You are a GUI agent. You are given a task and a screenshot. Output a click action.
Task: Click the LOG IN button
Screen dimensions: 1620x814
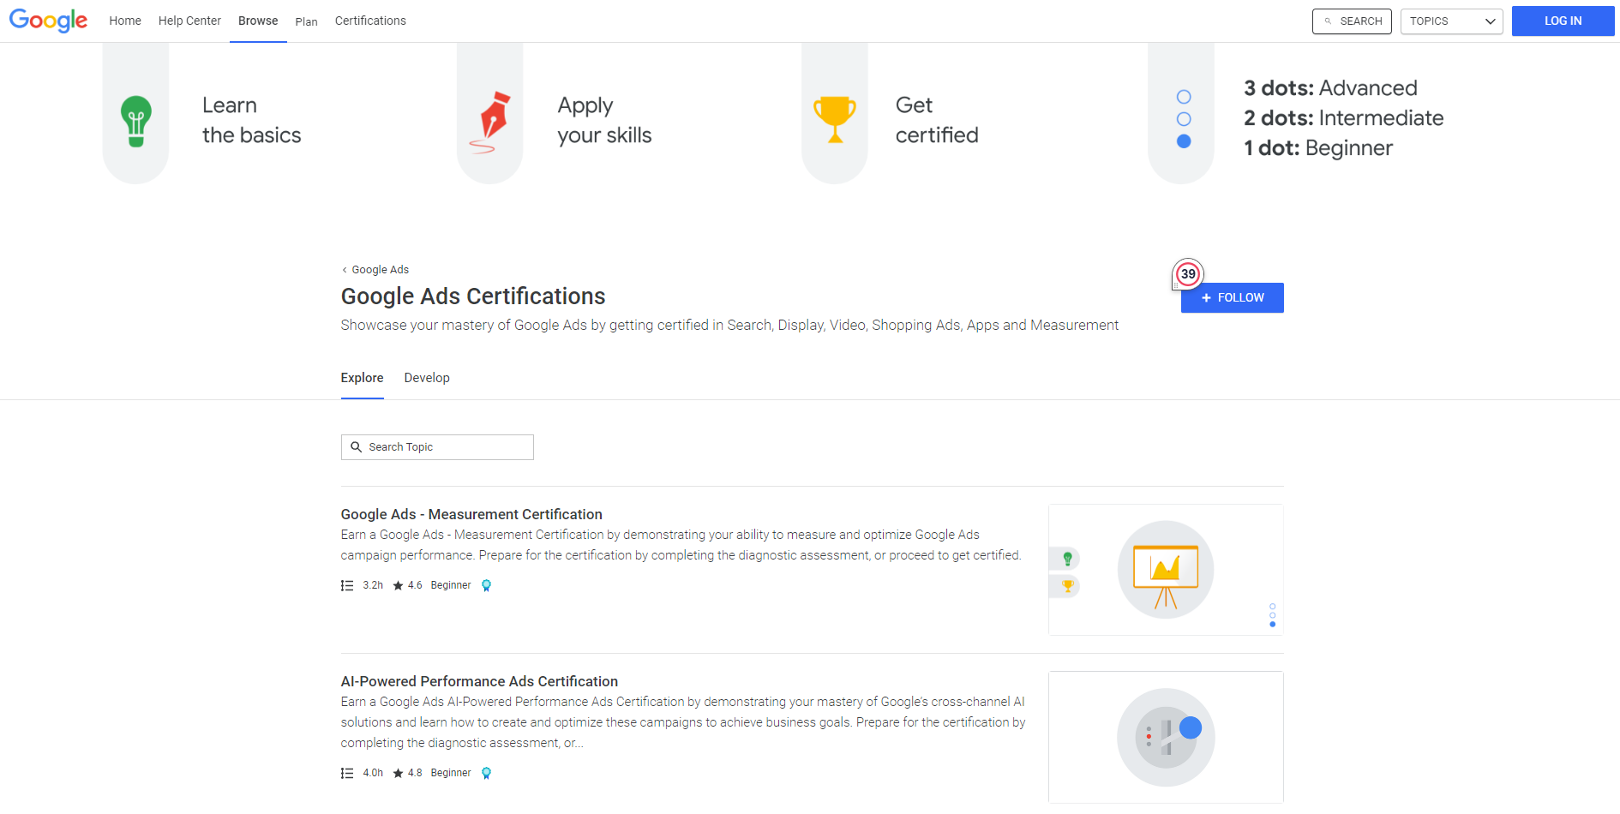(x=1563, y=21)
